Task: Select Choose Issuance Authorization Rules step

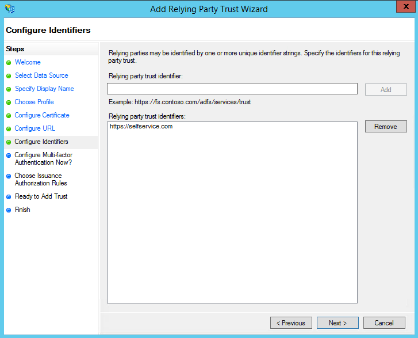Action: point(41,179)
